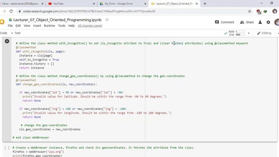Viewport: 279px width, 157px height.
Task: Open the Edit menu
Action: click(x=18, y=26)
